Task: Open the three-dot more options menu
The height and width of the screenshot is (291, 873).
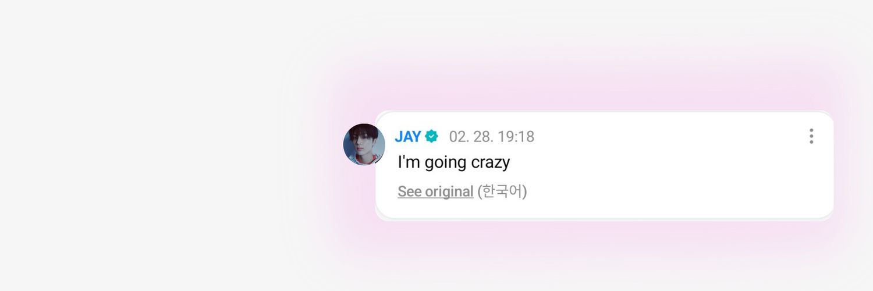Action: (x=811, y=136)
